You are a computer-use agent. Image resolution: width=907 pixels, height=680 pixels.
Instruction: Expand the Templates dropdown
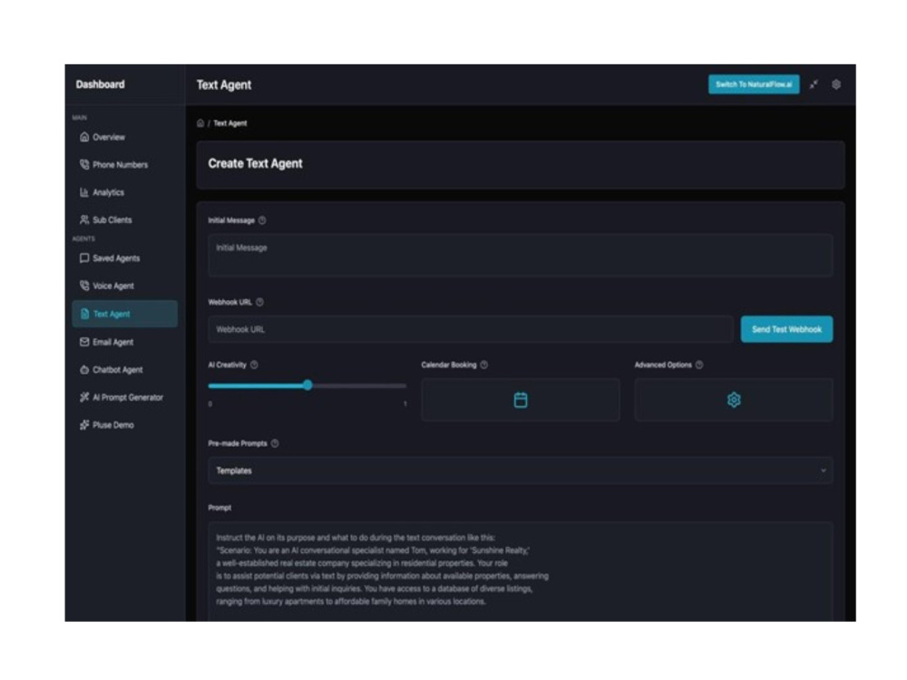click(521, 471)
